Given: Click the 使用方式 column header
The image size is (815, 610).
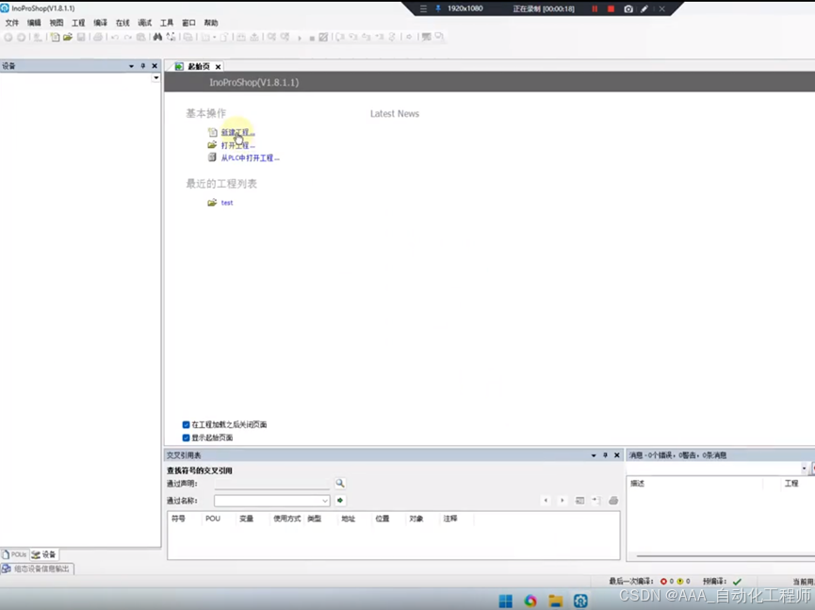Looking at the screenshot, I should coord(287,519).
